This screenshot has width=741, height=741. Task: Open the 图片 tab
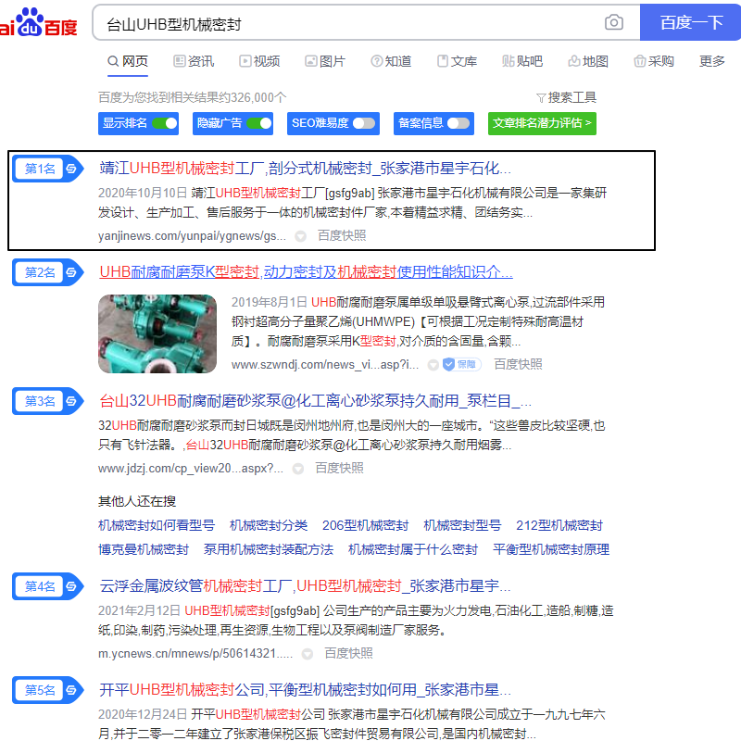(325, 61)
